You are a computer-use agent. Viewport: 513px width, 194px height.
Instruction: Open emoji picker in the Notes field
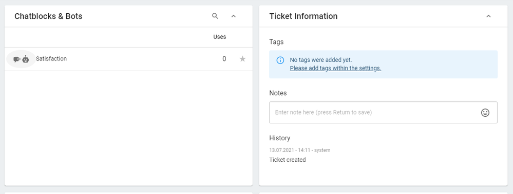point(485,113)
